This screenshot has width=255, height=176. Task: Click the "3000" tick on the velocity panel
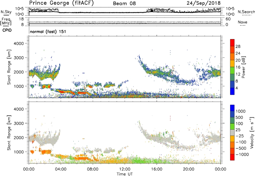pyautogui.click(x=18, y=123)
